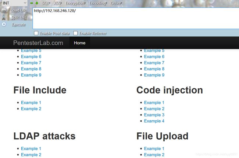
Task: Open Code injection Example 4
Action: tap(154, 121)
